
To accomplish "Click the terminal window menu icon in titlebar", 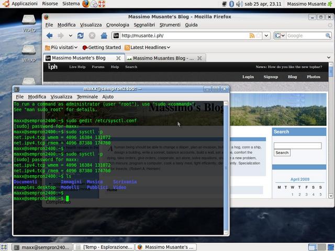I will coord(17,89).
